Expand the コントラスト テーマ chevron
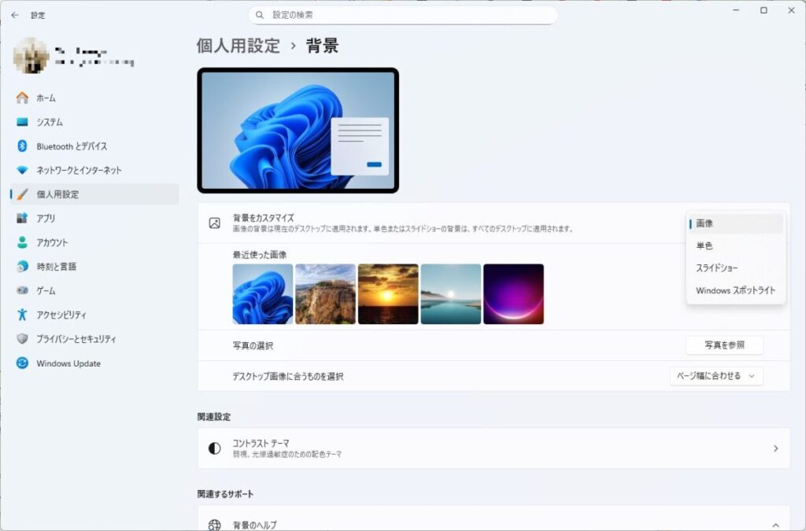The height and width of the screenshot is (531, 806). tap(775, 448)
